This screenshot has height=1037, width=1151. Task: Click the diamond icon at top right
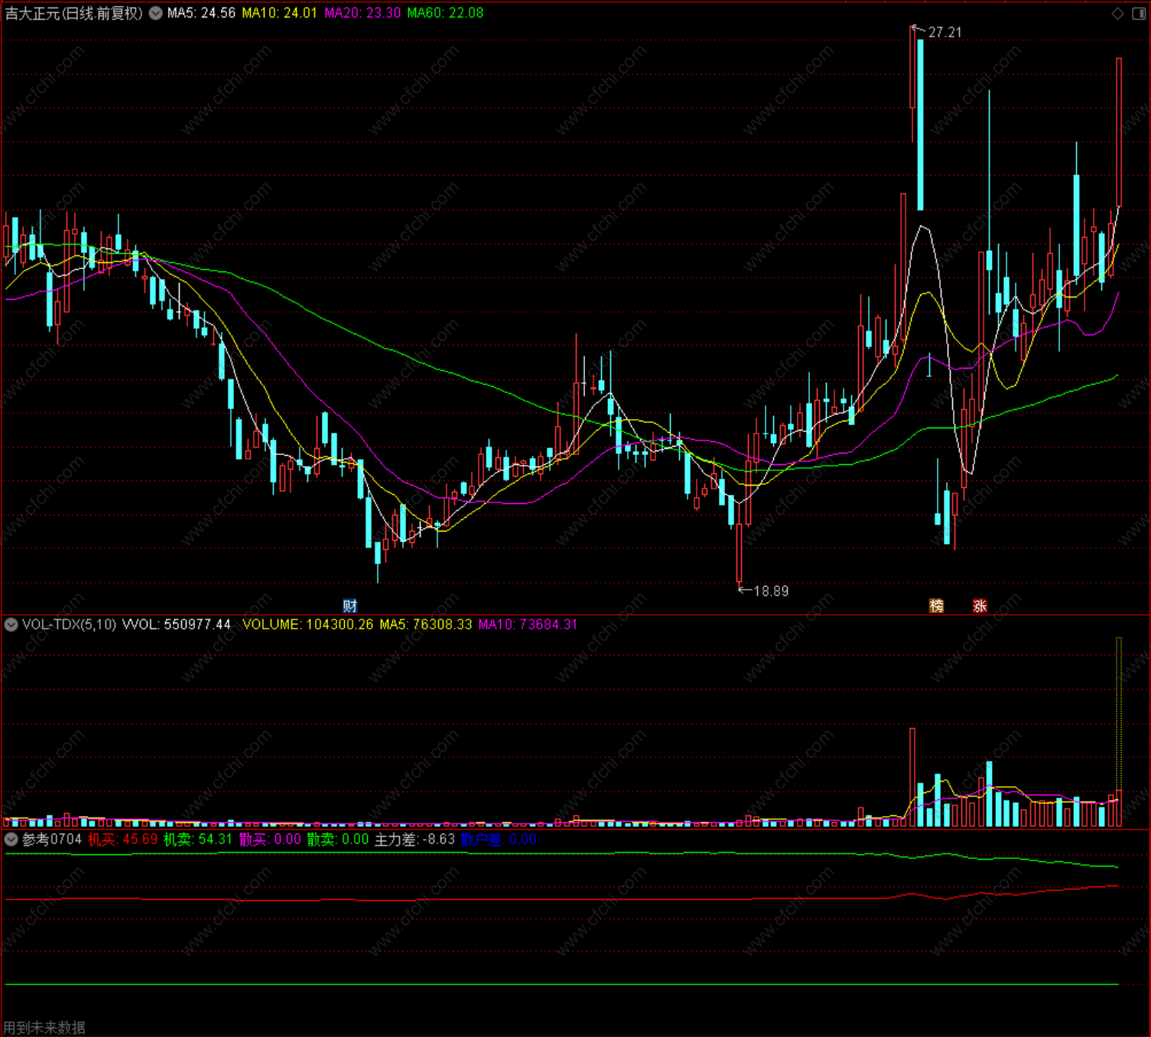pyautogui.click(x=1117, y=13)
